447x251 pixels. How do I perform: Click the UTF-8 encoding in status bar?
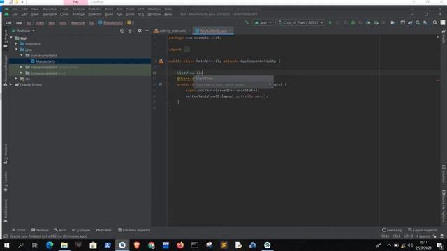click(x=408, y=236)
